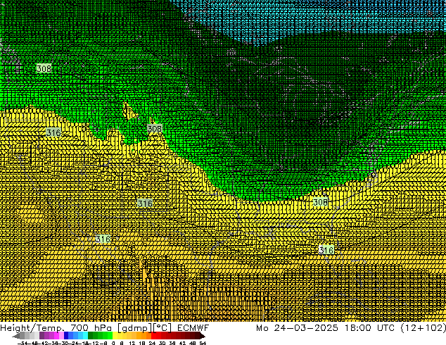Pick the bright red legend swatch
The height and width of the screenshot is (345, 446).
click(153, 335)
